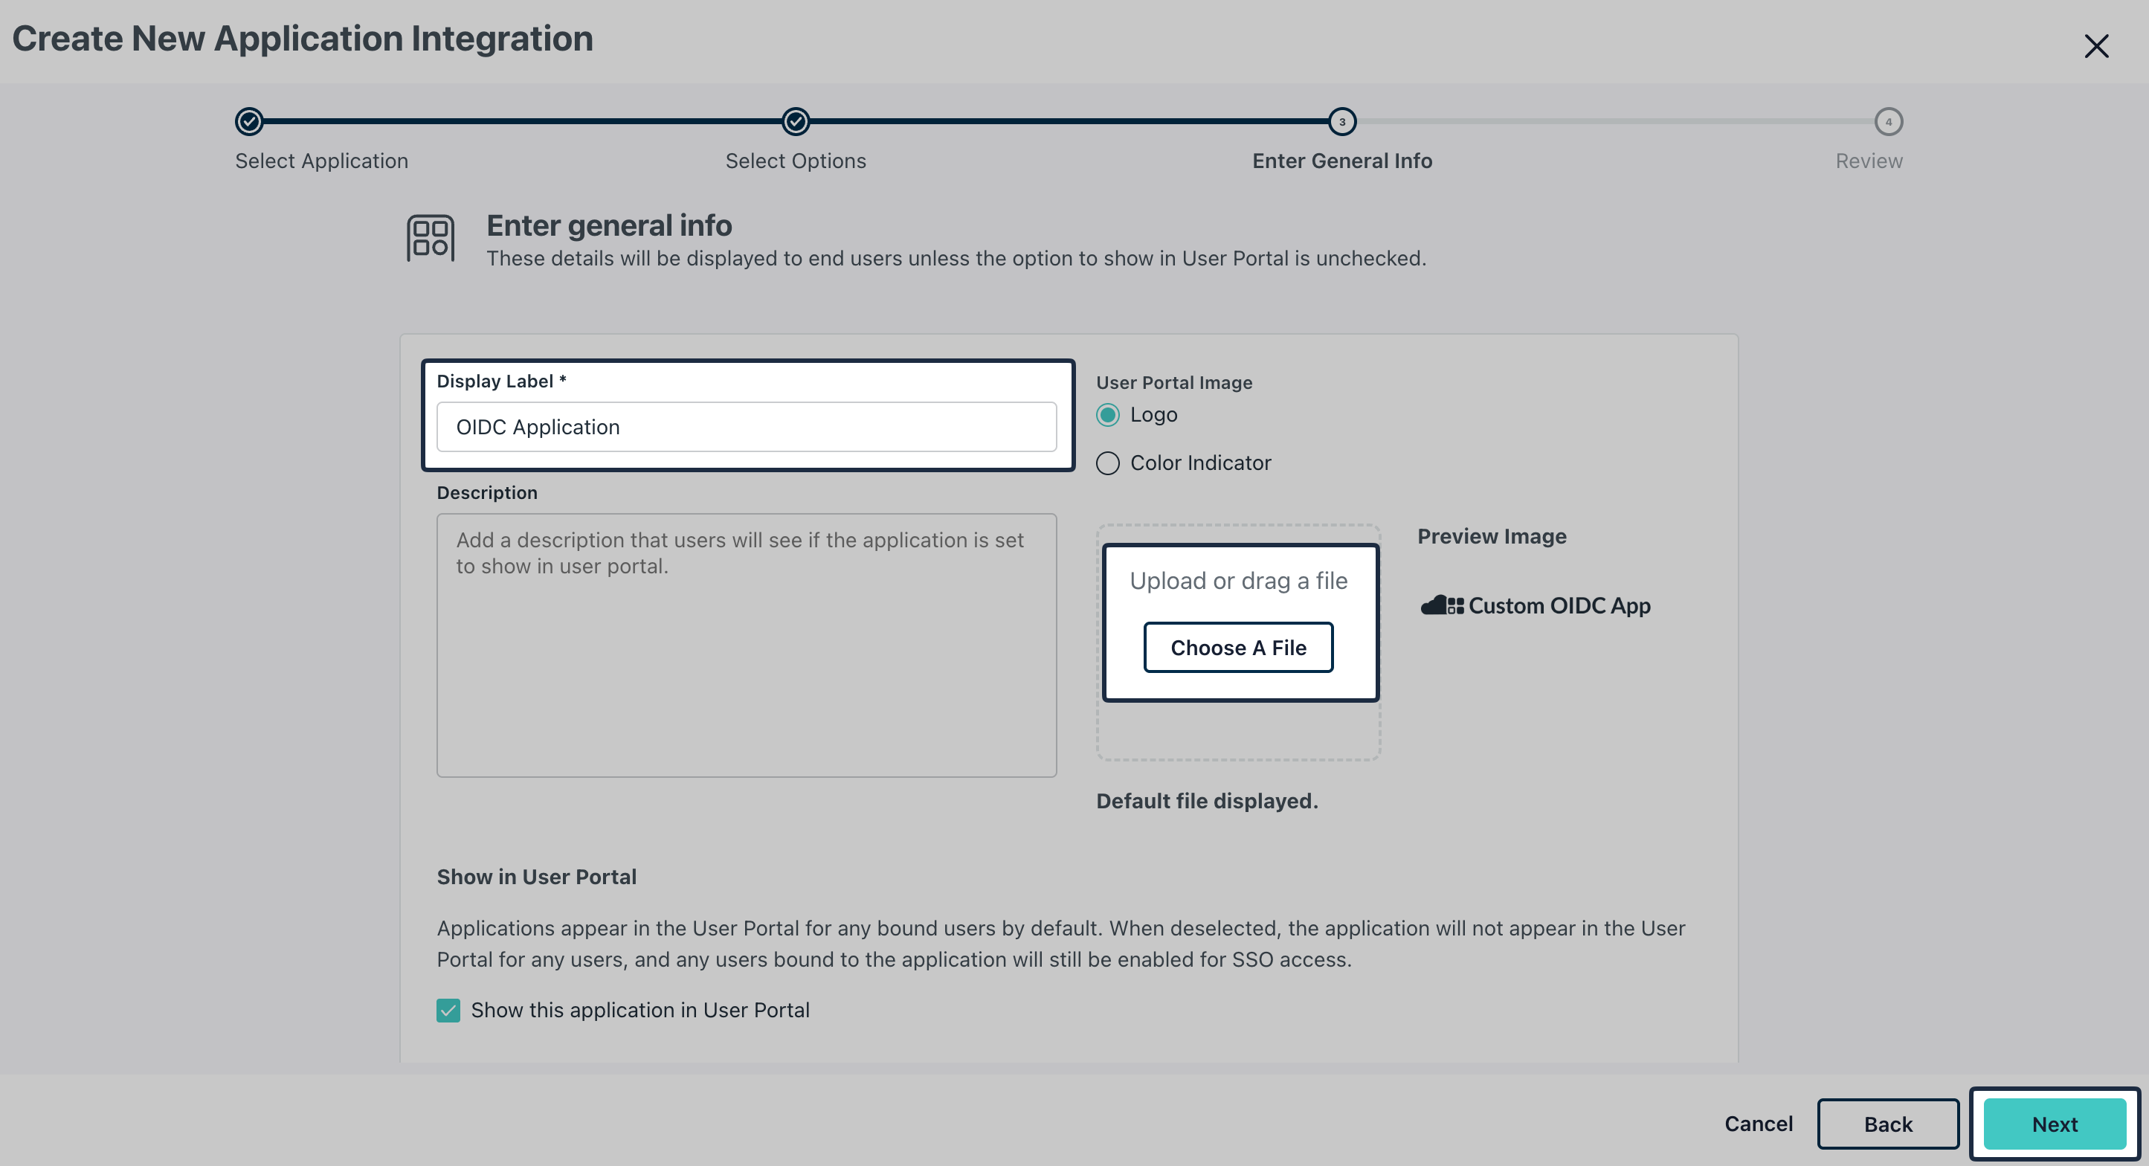Click the application grid icon beside Enter general info

431,239
